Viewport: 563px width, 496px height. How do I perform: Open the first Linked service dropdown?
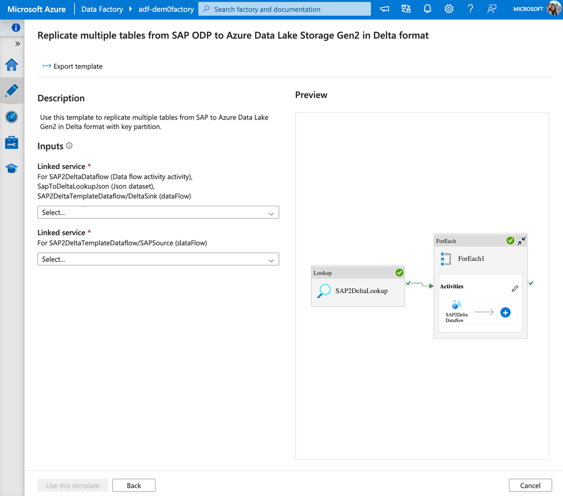tap(158, 212)
